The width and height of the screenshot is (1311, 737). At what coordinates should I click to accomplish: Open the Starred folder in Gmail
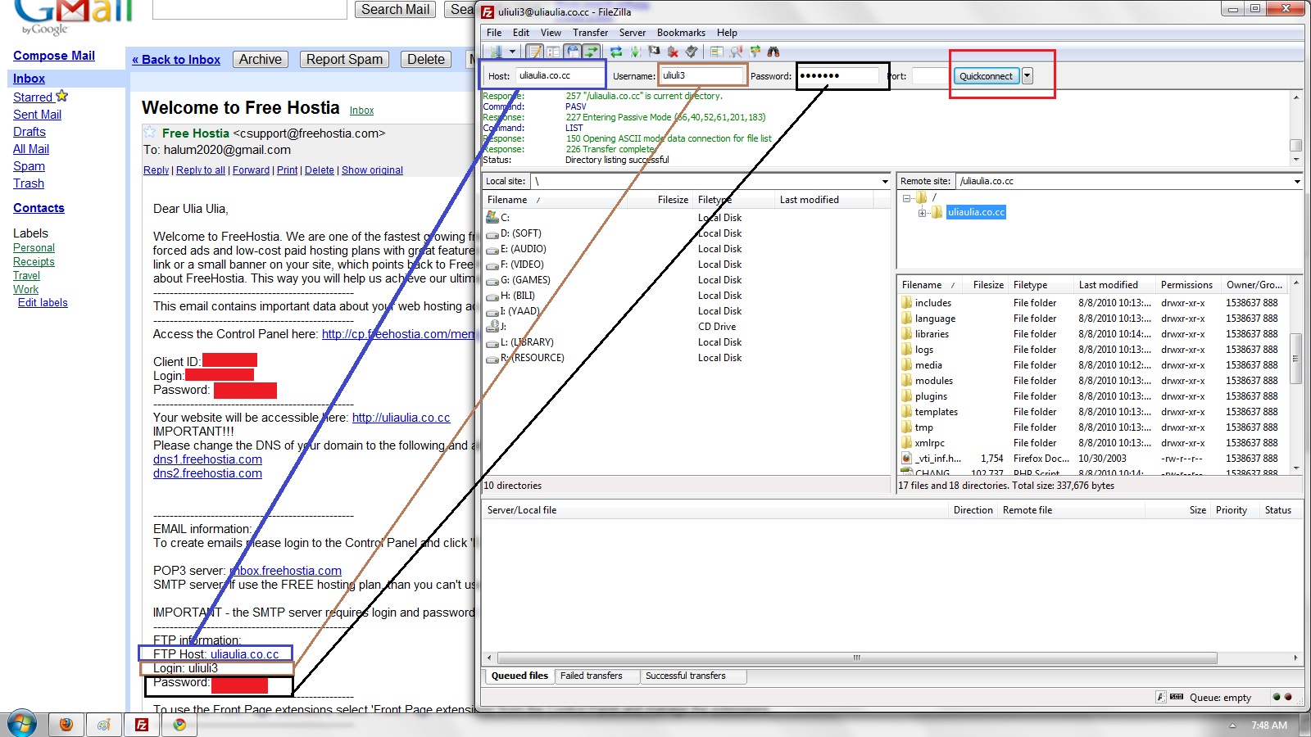(33, 97)
